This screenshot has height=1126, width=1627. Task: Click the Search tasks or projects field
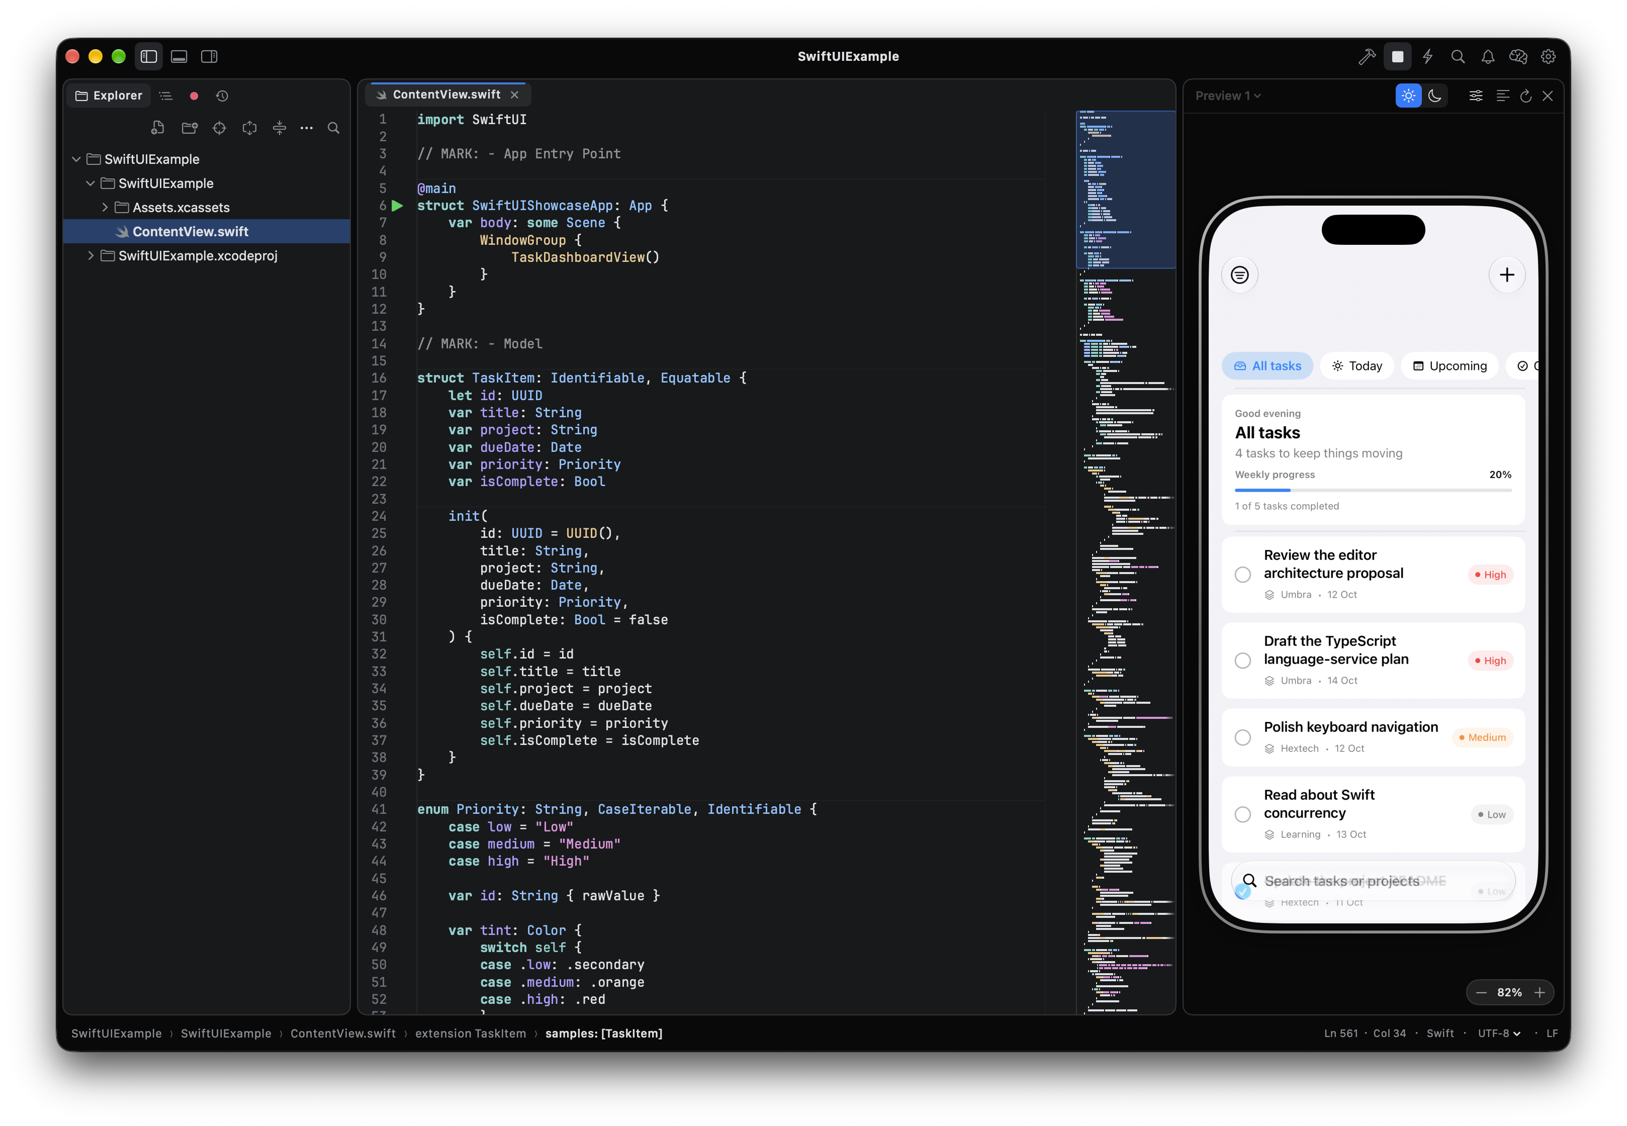click(x=1373, y=881)
